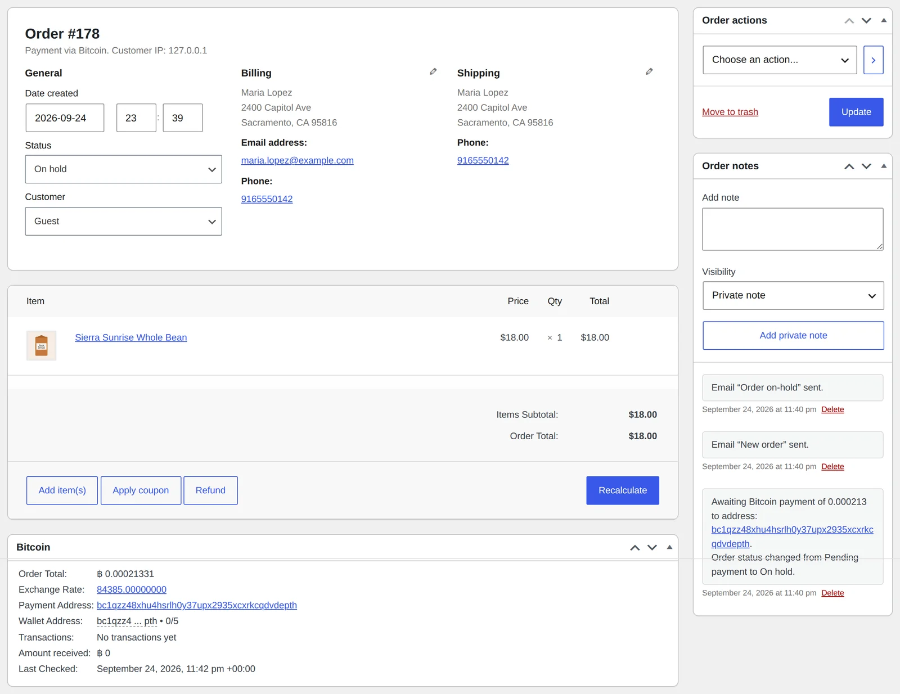Move Order actions panel up
Image resolution: width=900 pixels, height=694 pixels.
click(849, 21)
